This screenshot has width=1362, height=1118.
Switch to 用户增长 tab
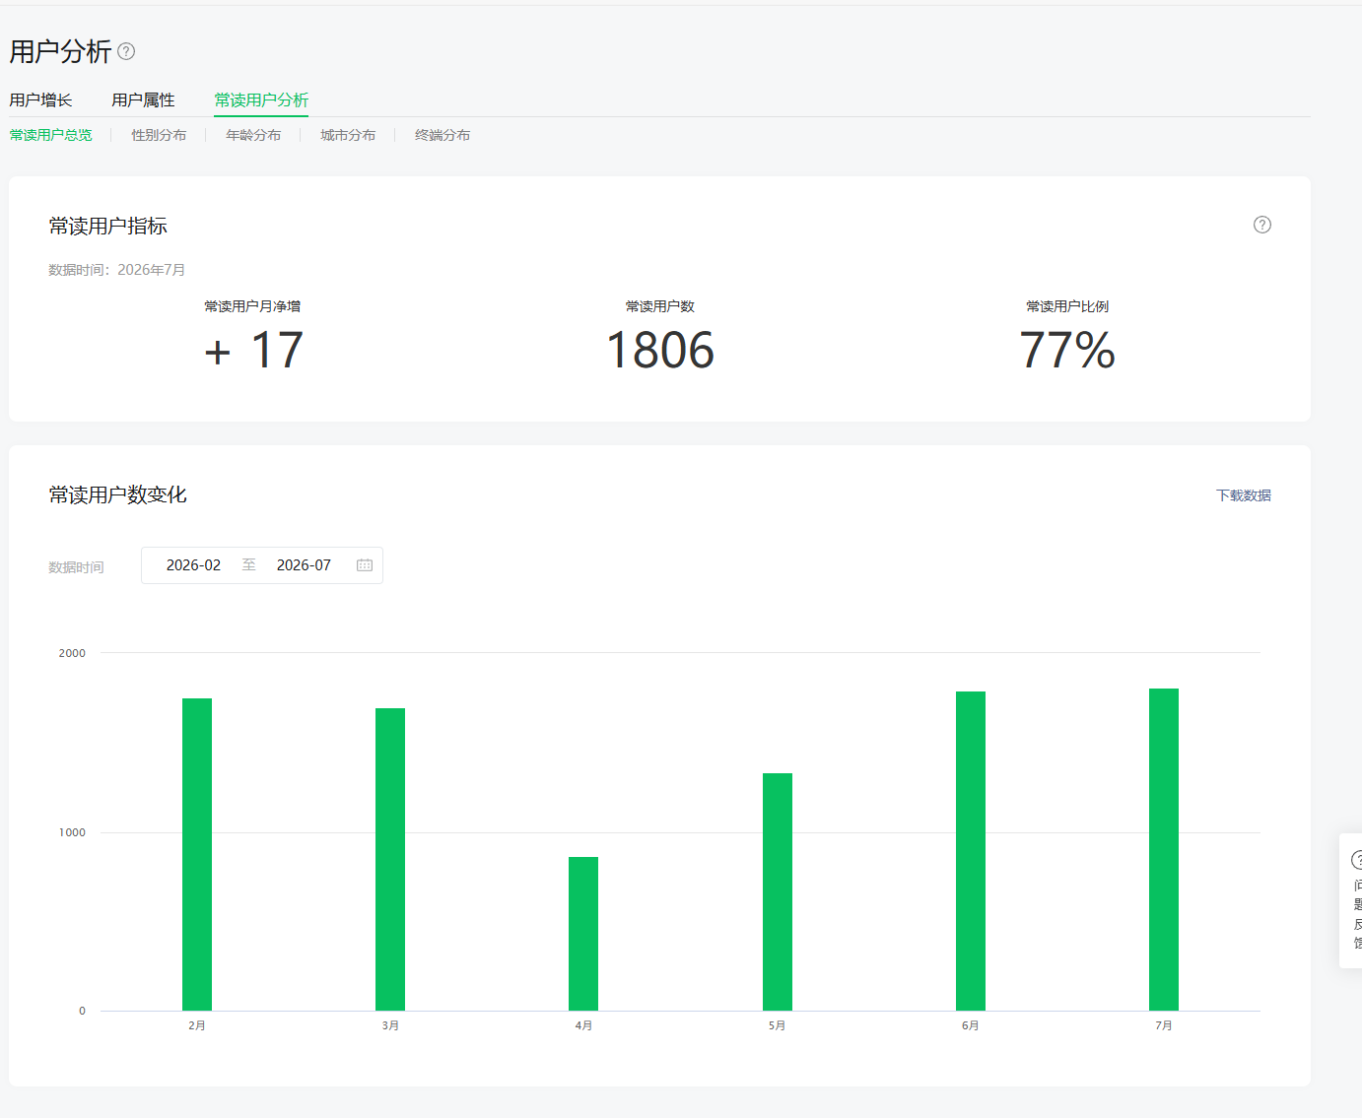tap(41, 99)
